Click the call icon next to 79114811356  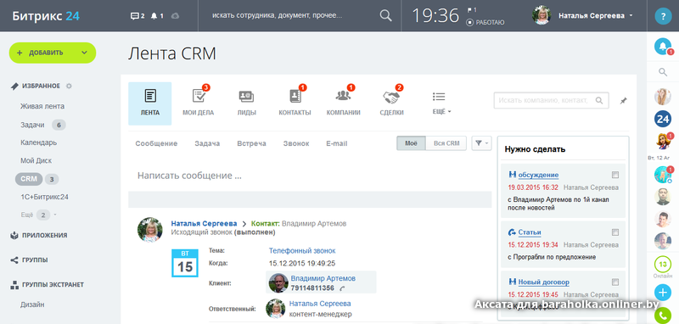point(342,288)
